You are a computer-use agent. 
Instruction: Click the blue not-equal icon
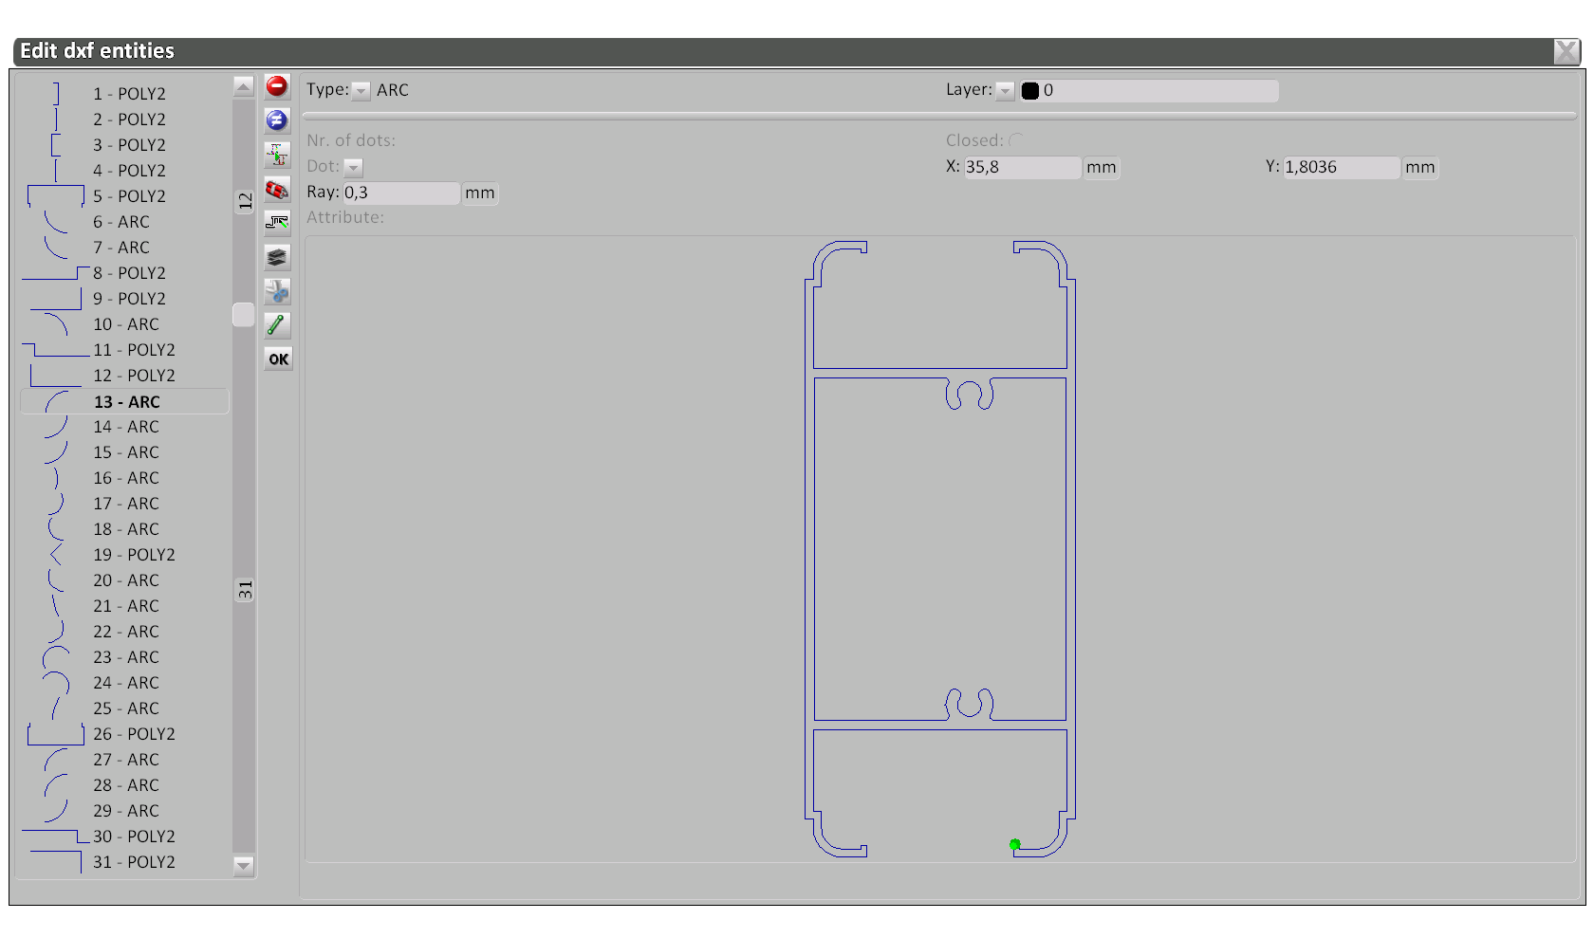(x=277, y=120)
